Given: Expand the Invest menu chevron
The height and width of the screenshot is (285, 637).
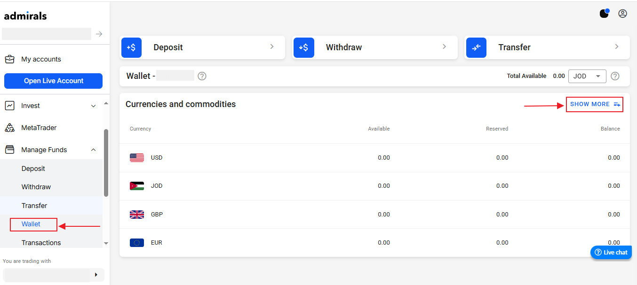Looking at the screenshot, I should [x=93, y=106].
